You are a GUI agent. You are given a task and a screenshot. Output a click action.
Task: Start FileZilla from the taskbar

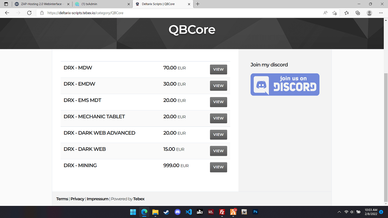222,212
